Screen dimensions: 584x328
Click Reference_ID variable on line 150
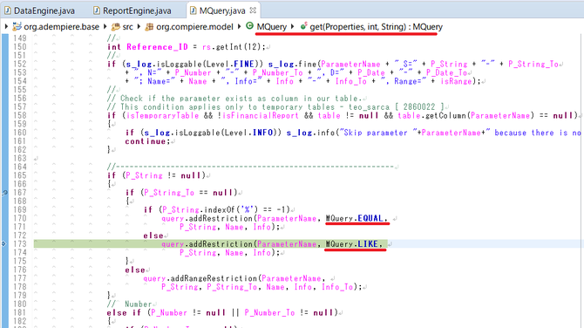[x=157, y=47]
